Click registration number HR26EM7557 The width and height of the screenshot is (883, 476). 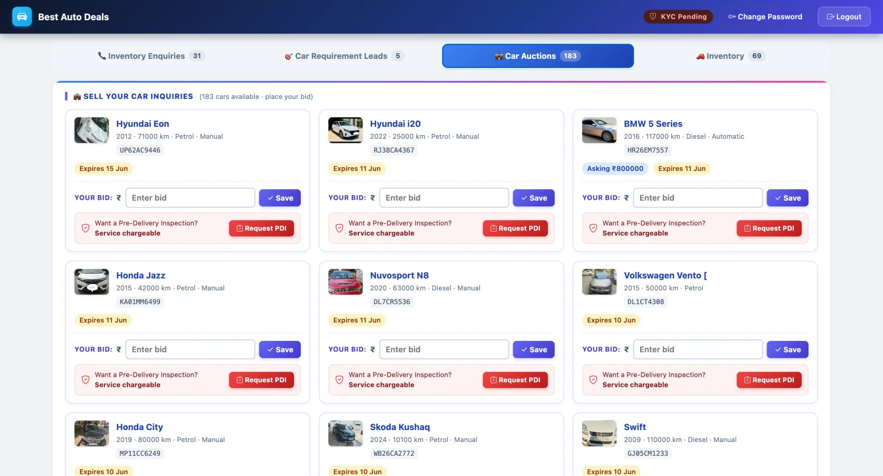(648, 150)
